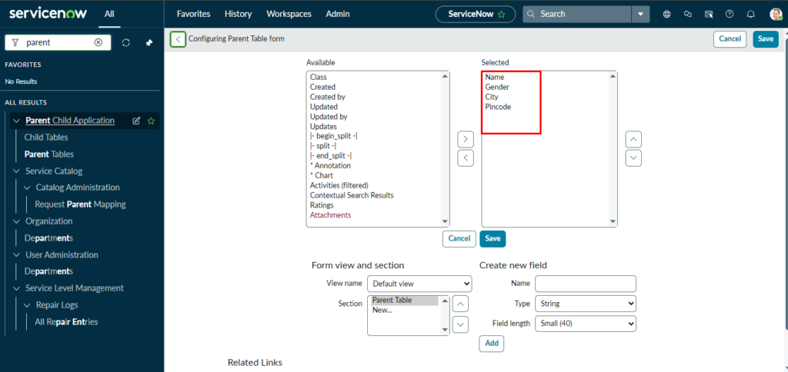Open the History menu

pos(238,14)
